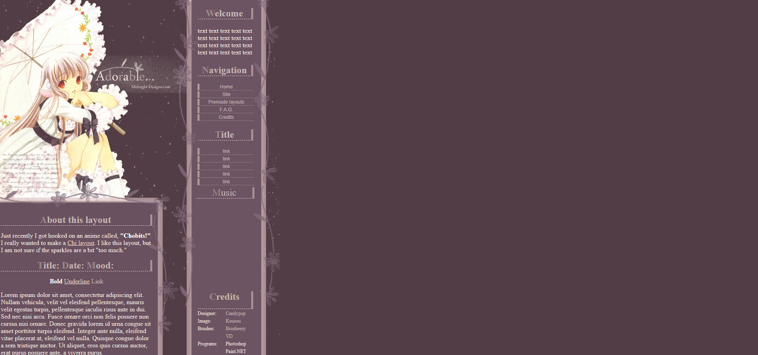Click the Midnight-Designs.com banner text

(x=151, y=87)
